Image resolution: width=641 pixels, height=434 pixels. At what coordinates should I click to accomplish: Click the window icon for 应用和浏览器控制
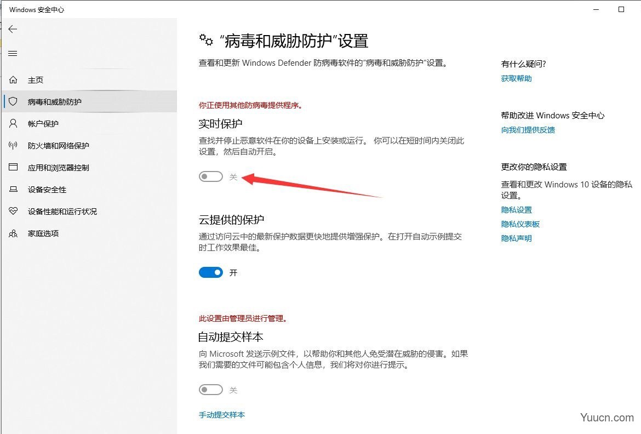[13, 167]
